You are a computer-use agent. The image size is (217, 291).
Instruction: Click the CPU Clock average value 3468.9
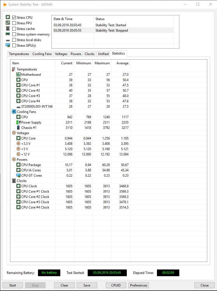[124, 186]
